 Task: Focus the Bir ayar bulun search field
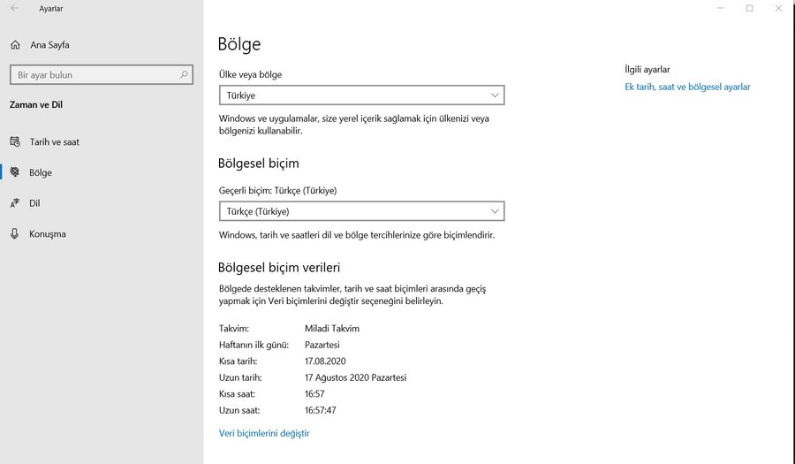tap(93, 75)
